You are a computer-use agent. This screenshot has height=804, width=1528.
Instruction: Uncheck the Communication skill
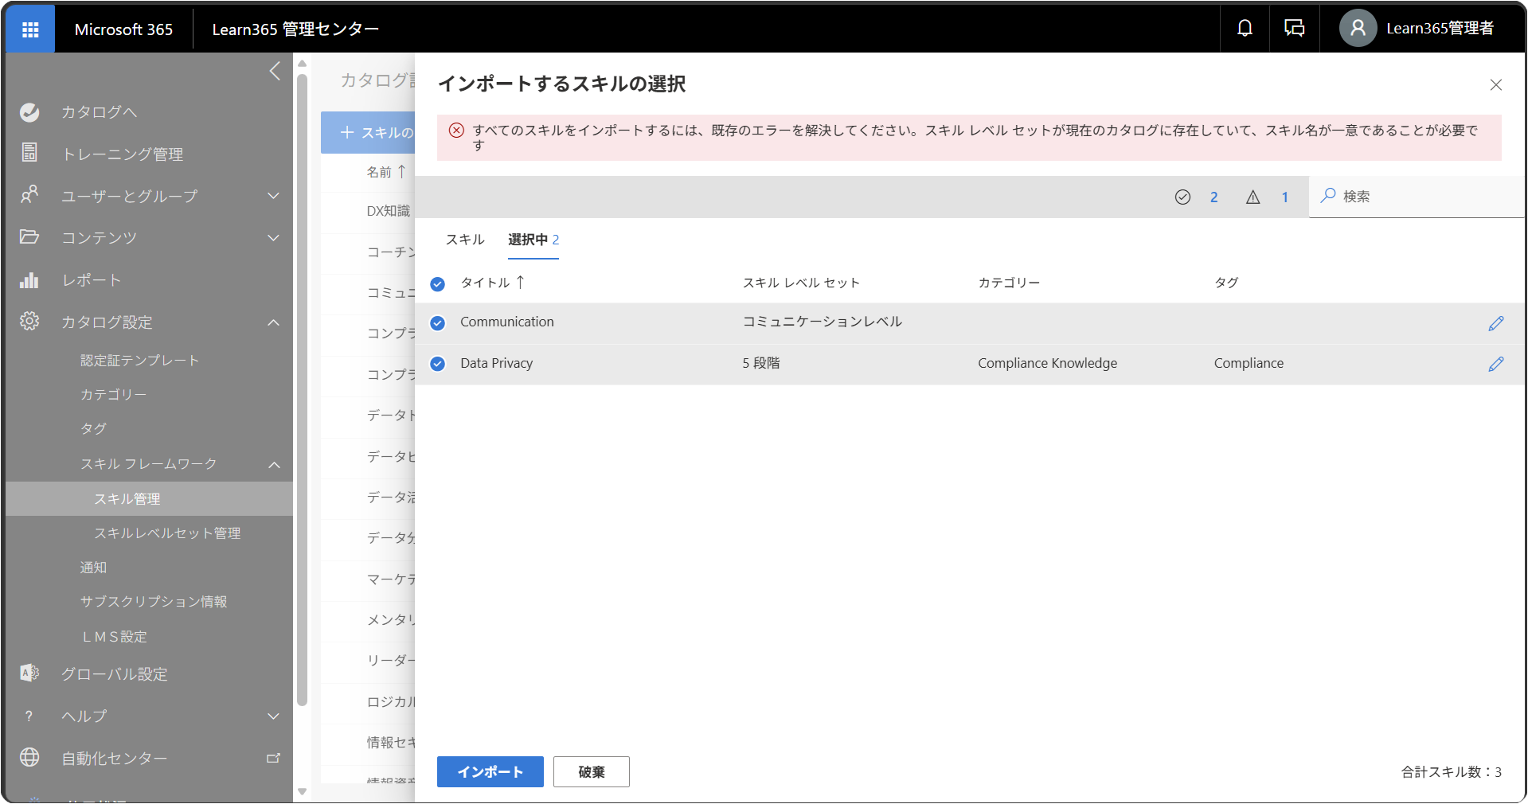438,323
